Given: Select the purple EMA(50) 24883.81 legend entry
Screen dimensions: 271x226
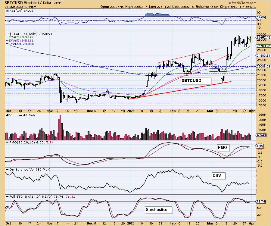Looking at the screenshot, I should tap(19, 40).
